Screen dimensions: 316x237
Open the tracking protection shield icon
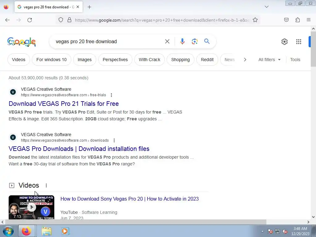pyautogui.click(x=61, y=20)
